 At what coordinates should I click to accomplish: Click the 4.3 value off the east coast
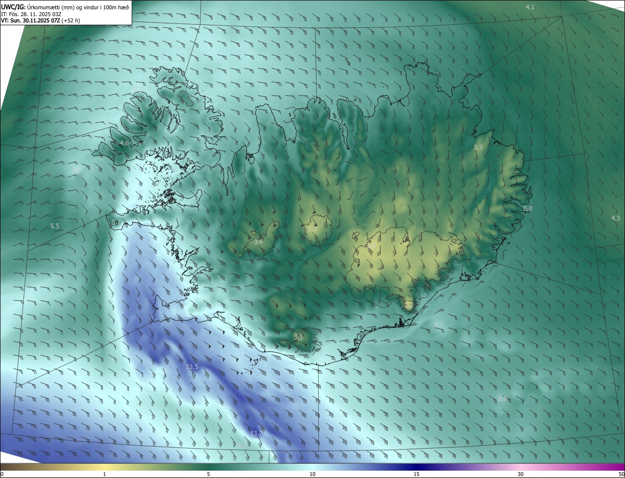615,218
